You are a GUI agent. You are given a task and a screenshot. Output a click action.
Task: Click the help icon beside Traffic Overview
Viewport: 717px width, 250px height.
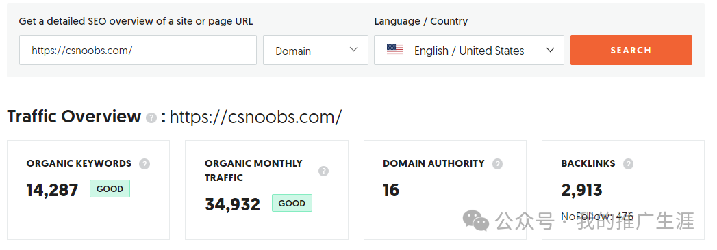pyautogui.click(x=151, y=118)
